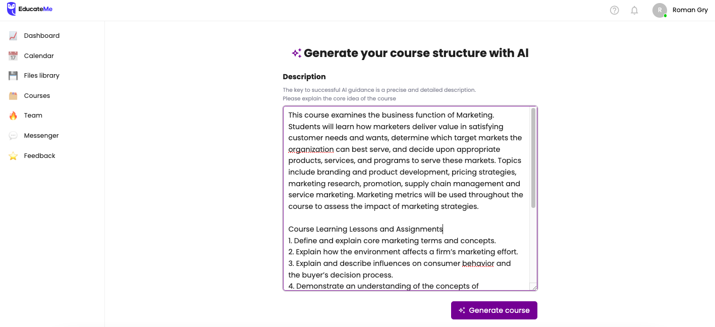Click the Feedback star icon
The image size is (715, 327).
click(x=13, y=156)
